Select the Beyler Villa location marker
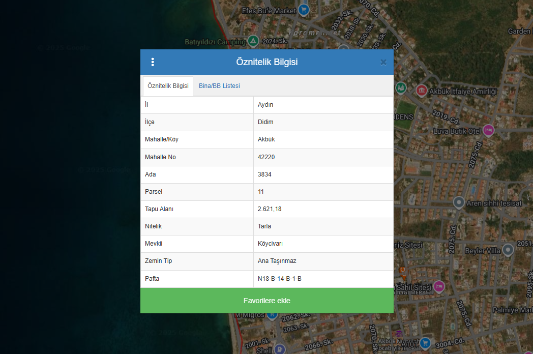The width and height of the screenshot is (533, 354). tap(508, 250)
